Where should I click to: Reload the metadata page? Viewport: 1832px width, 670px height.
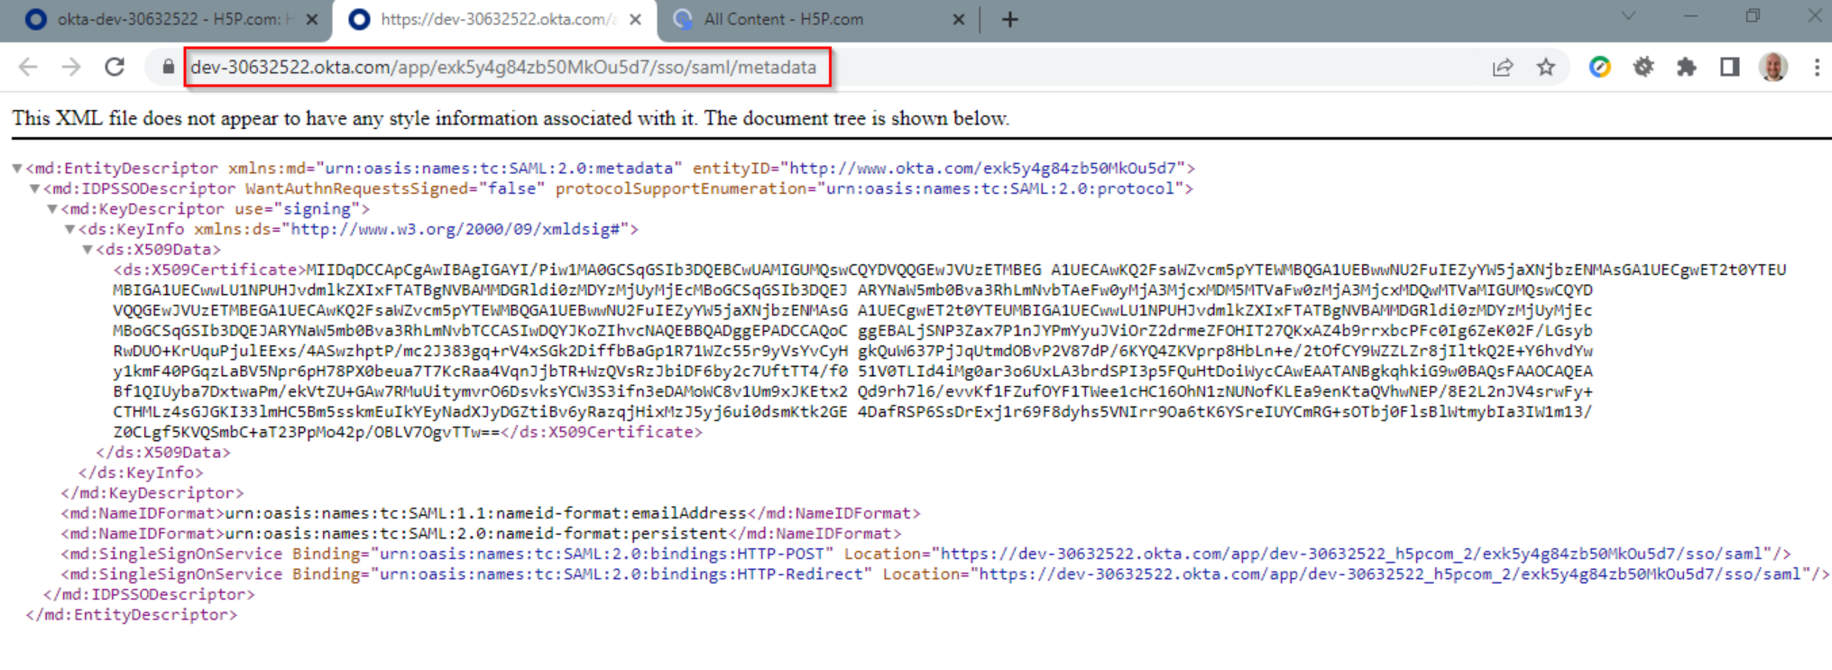tap(115, 67)
